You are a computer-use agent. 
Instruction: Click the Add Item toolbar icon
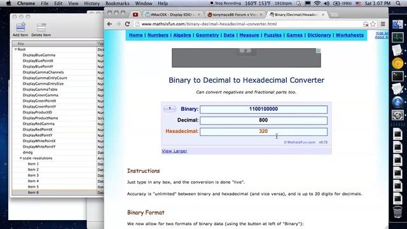click(20, 27)
